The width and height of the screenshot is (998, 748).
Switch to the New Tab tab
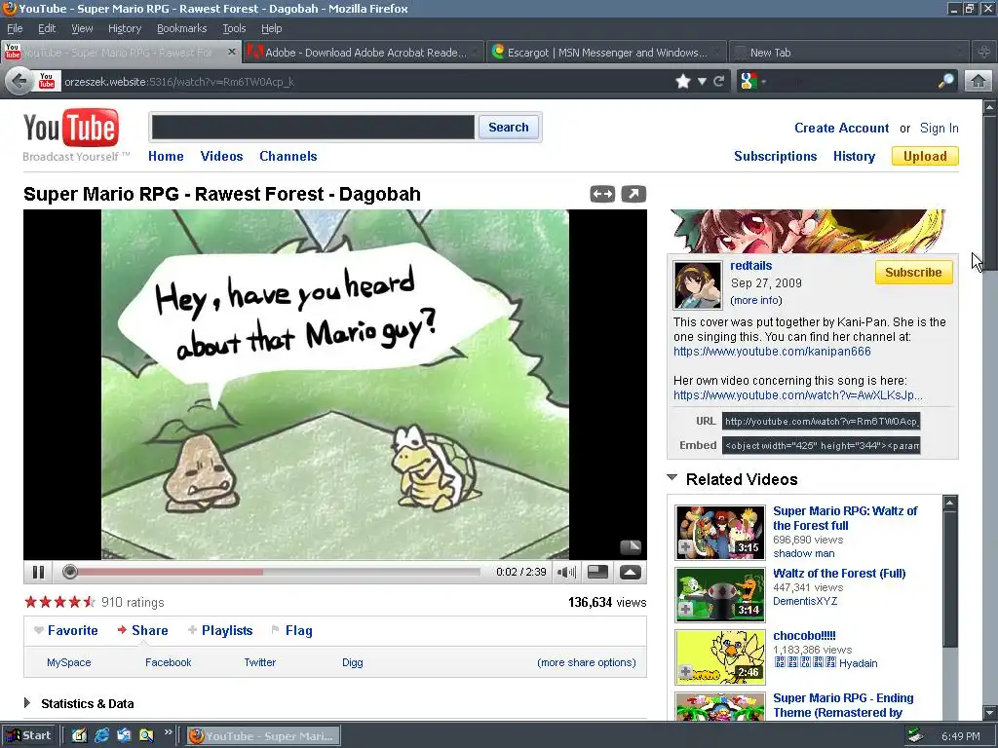tap(848, 53)
